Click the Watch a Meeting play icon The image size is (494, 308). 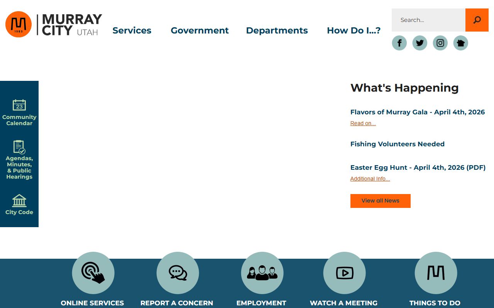click(344, 273)
